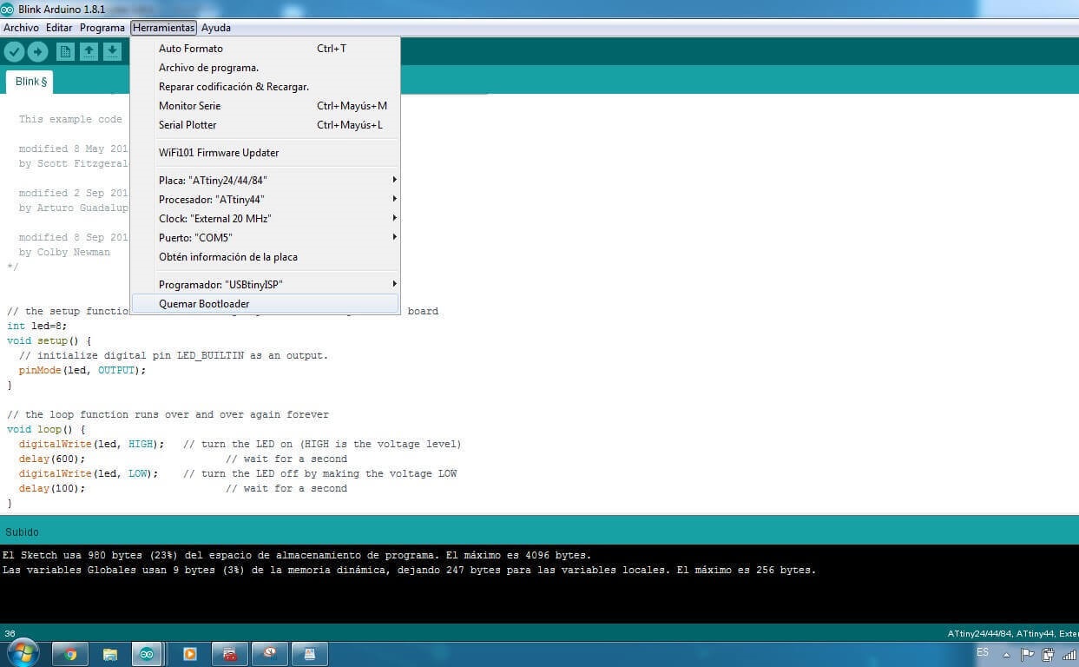1079x667 pixels.
Task: Open a sketch with the up-arrow icon
Action: [x=89, y=51]
